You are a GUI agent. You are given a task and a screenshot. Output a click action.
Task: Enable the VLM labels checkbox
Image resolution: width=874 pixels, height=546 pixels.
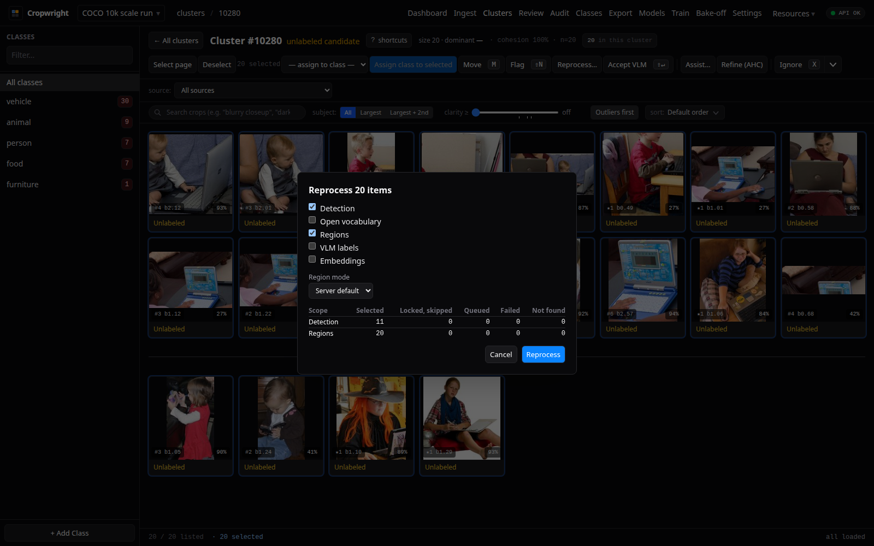click(x=312, y=246)
